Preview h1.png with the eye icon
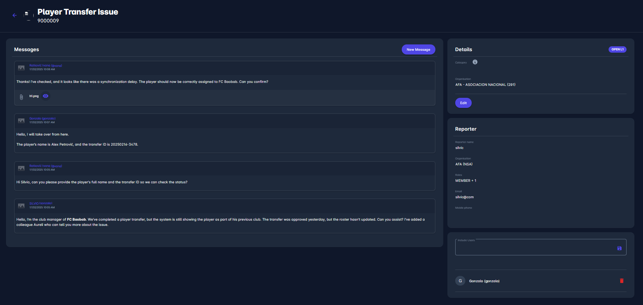643x305 pixels. [46, 96]
